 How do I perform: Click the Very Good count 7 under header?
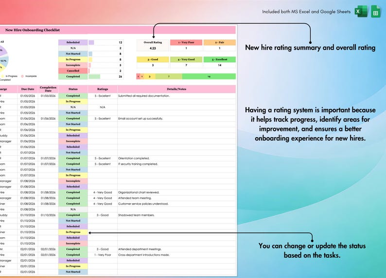pyautogui.click(x=186, y=65)
